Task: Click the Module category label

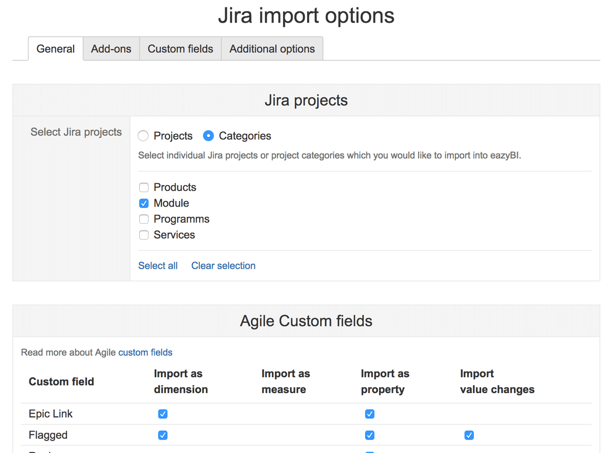Action: pyautogui.click(x=171, y=203)
